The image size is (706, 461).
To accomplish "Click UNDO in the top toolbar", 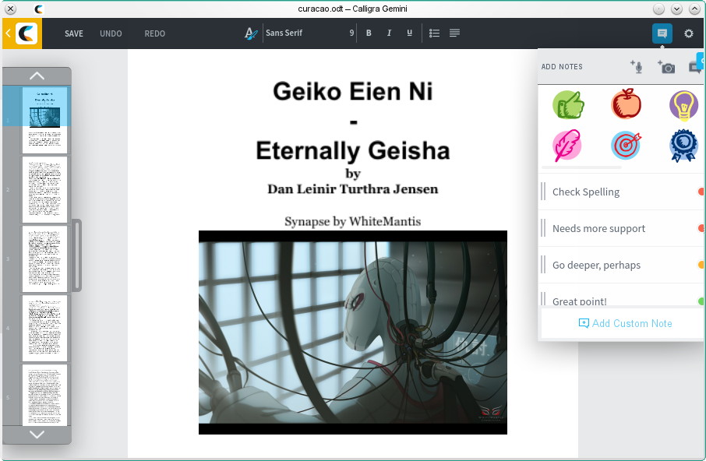I will coord(111,33).
